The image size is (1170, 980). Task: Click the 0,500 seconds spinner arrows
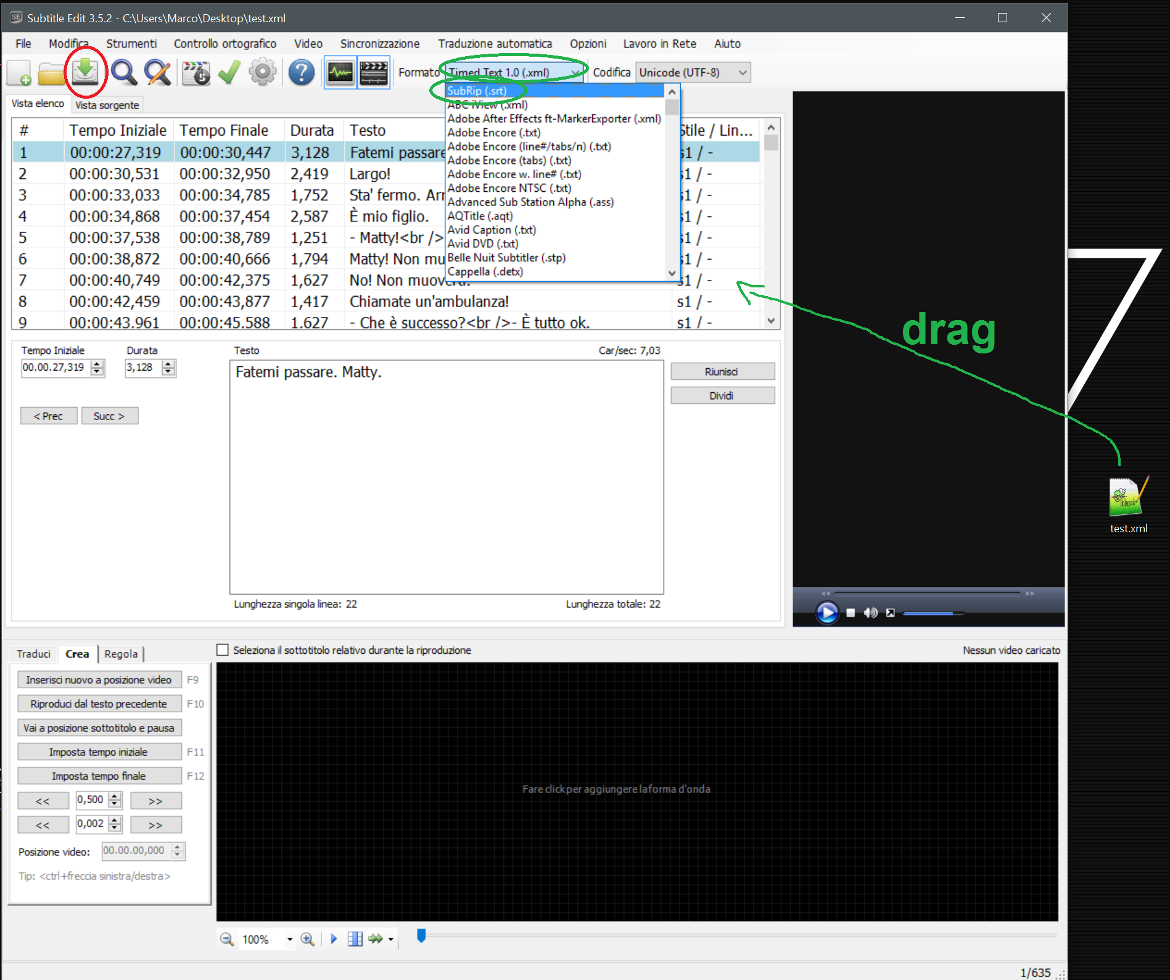coord(115,800)
